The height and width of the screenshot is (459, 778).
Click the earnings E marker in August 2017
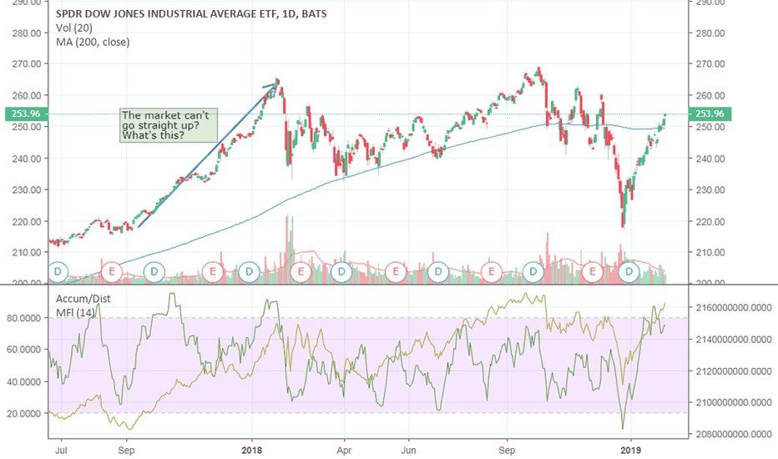[112, 272]
